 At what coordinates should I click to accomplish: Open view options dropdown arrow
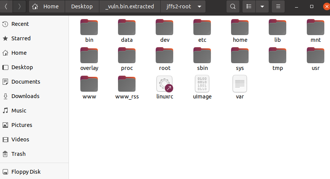click(261, 6)
